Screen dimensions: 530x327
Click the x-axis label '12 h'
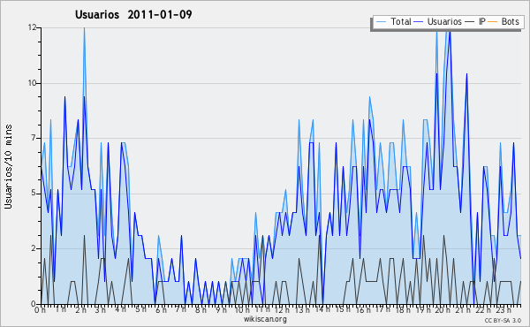[x=282, y=310]
